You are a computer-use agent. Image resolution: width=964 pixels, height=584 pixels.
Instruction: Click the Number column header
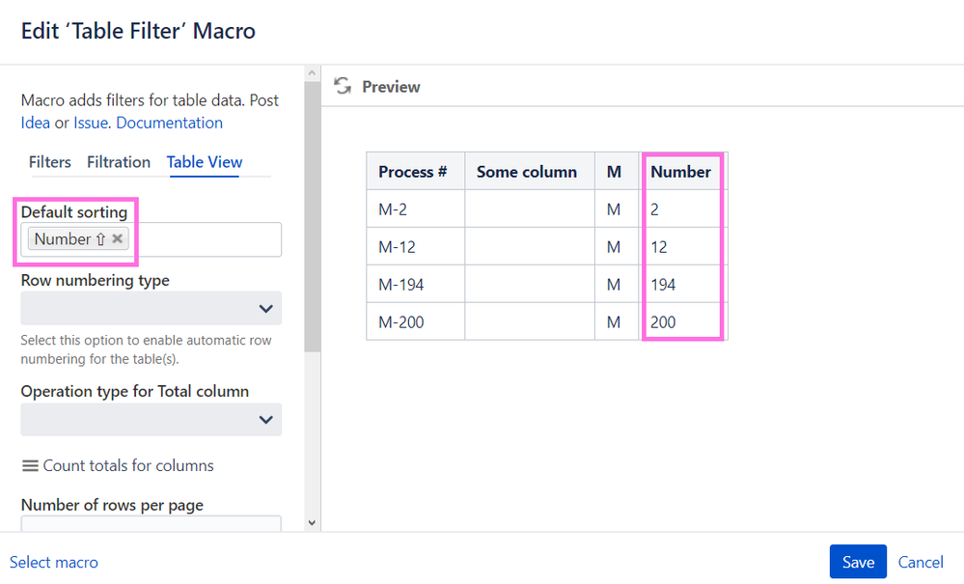point(680,172)
